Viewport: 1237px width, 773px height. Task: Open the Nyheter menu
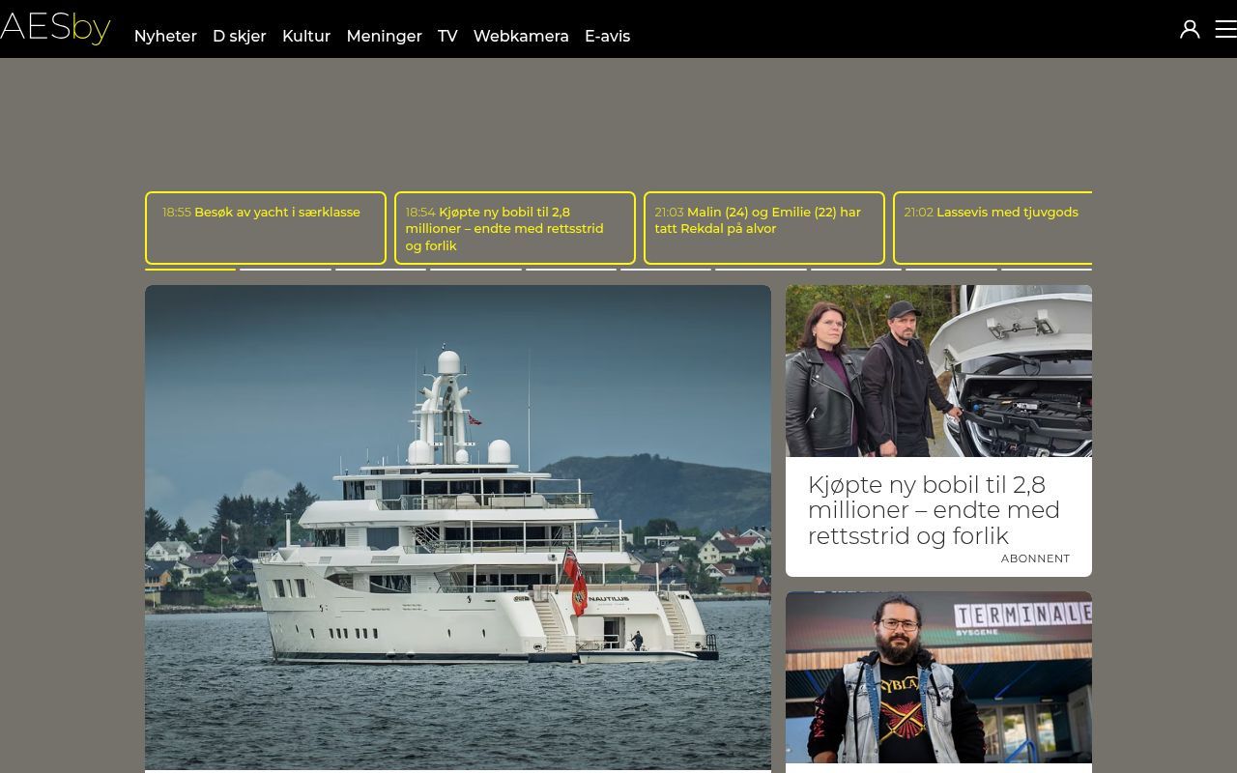click(165, 36)
